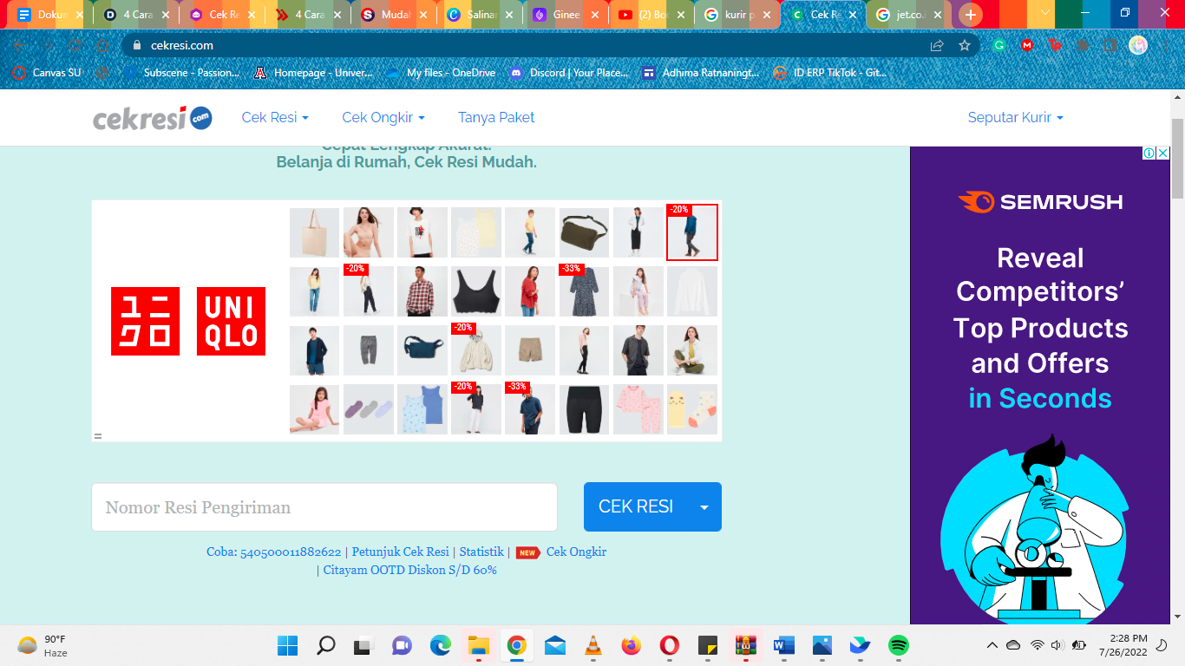Open the taskbar Search icon

pyautogui.click(x=325, y=645)
